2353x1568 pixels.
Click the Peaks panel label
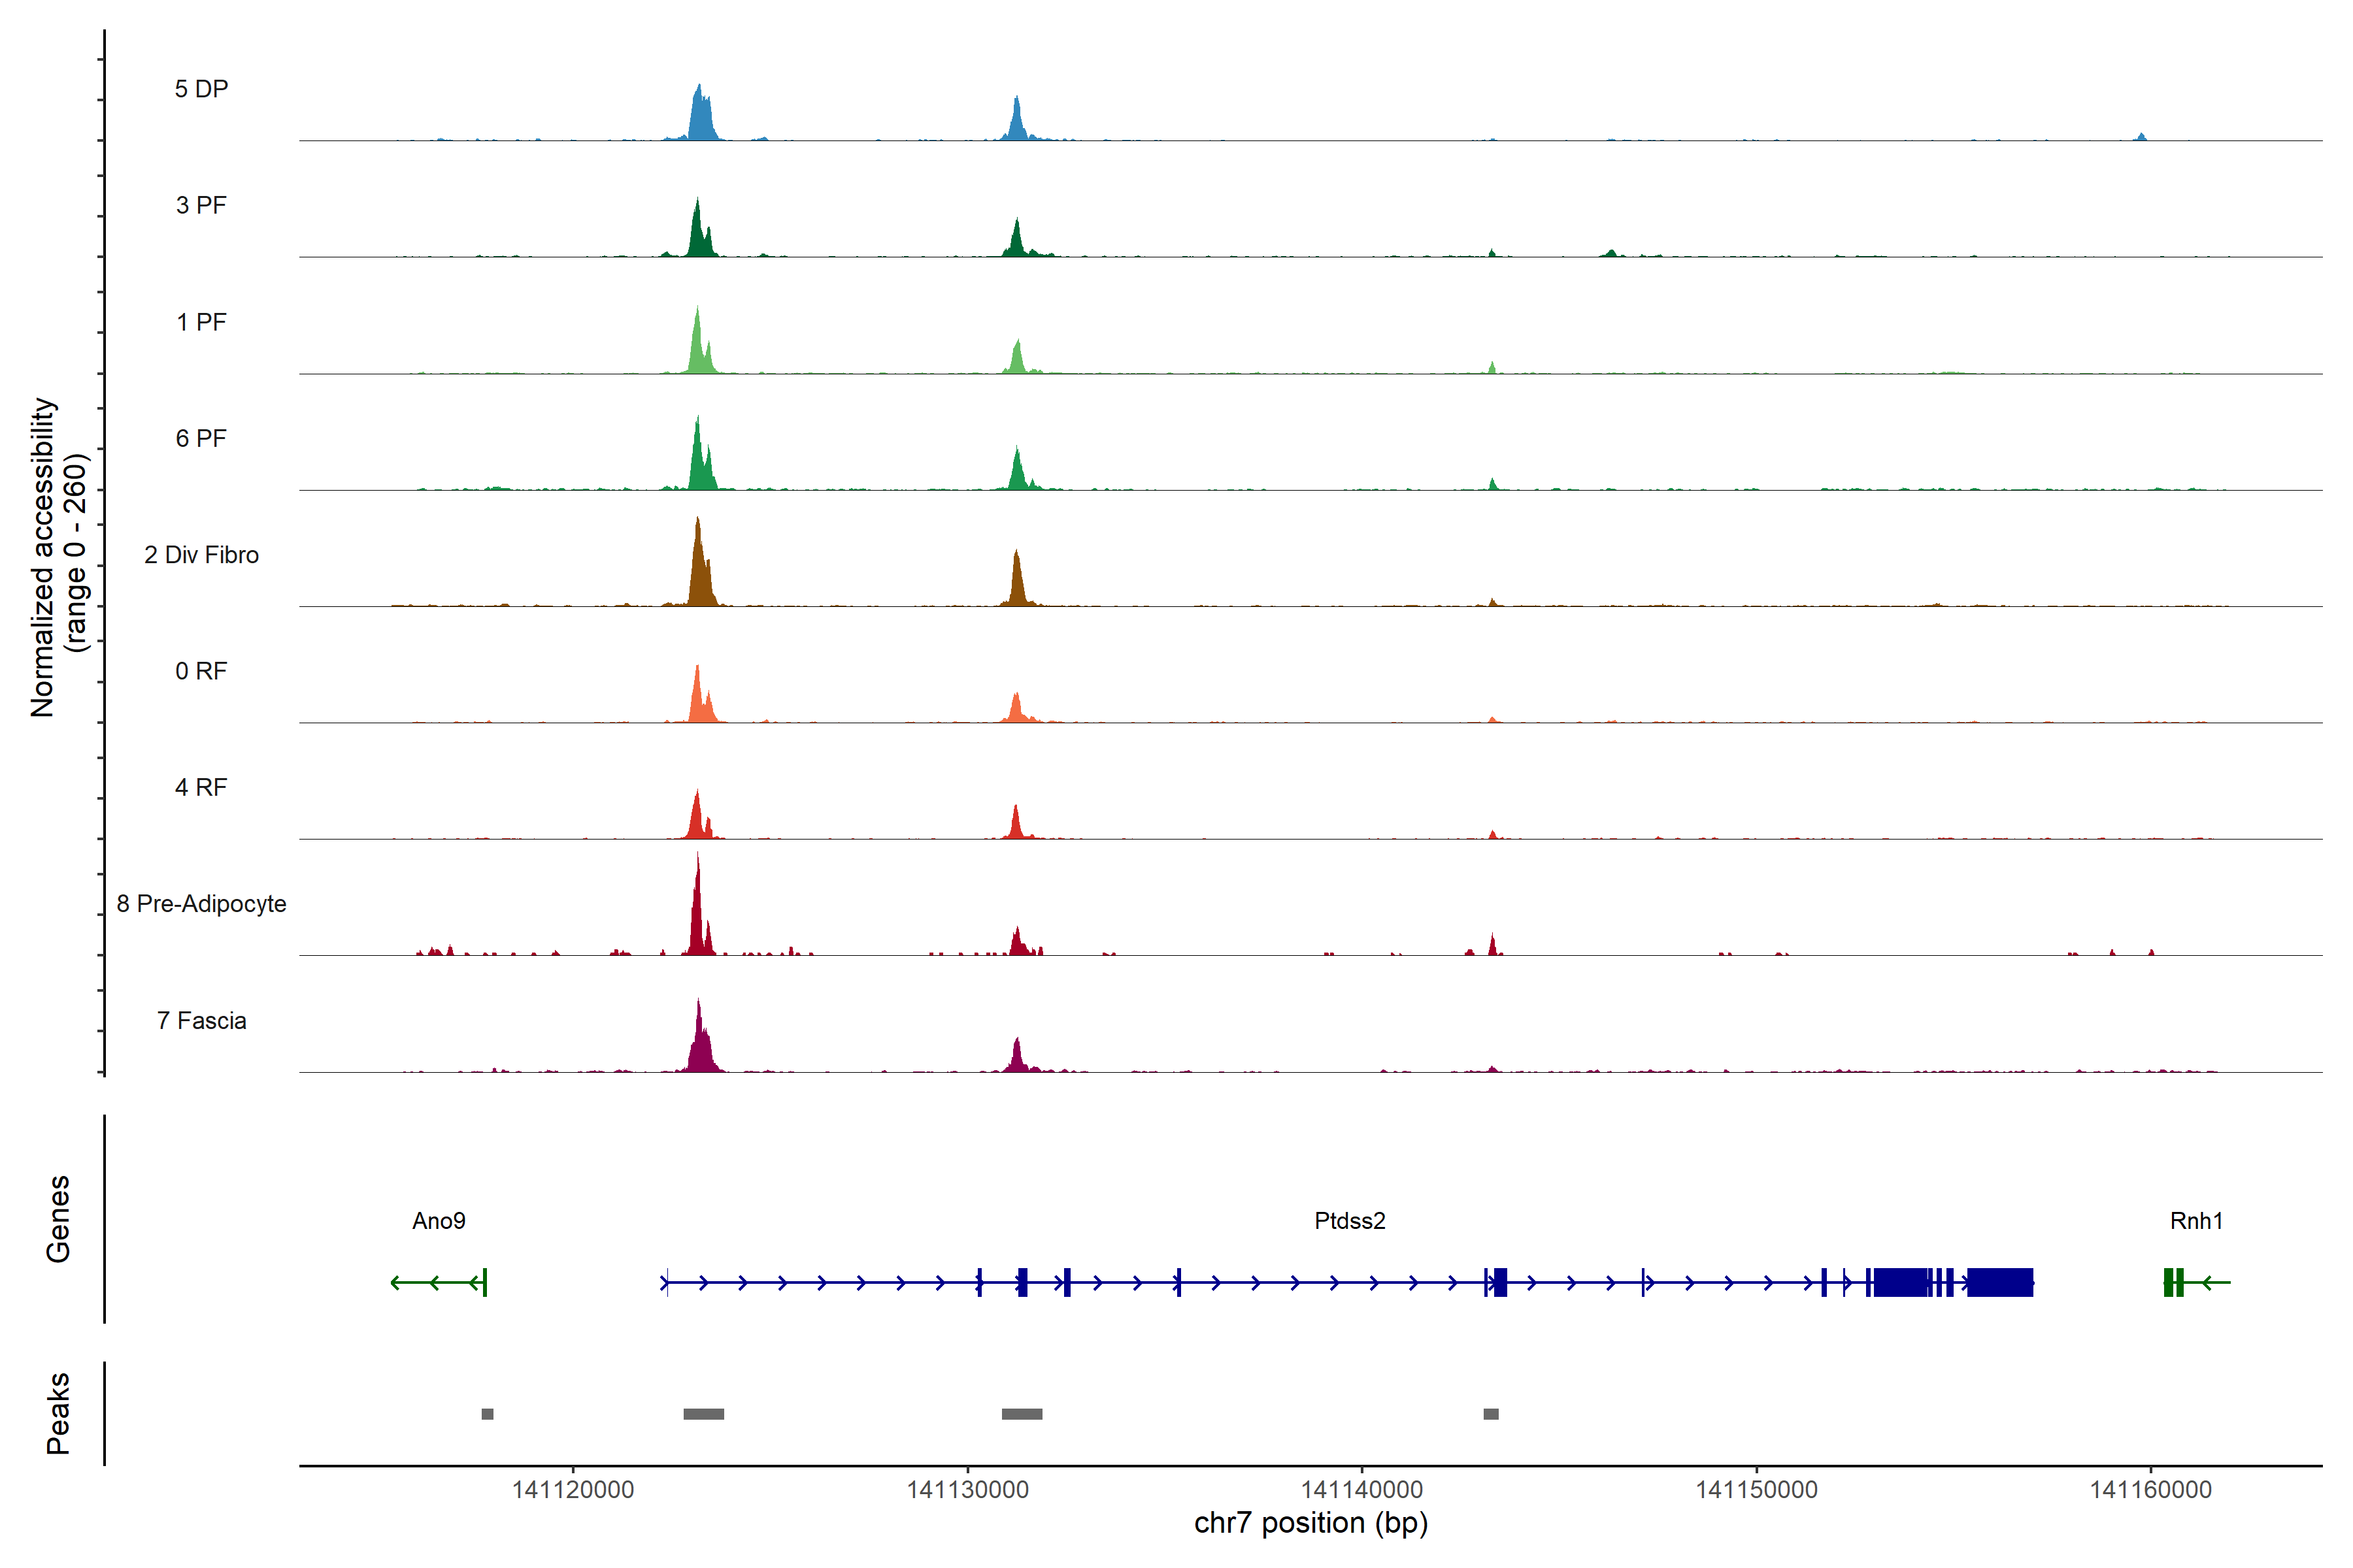click(x=58, y=1413)
